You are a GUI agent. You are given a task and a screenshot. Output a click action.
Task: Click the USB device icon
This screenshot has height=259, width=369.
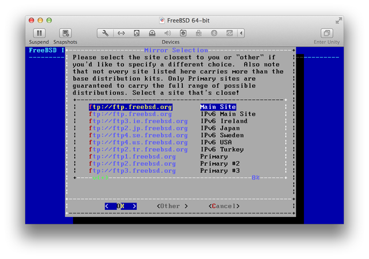pyautogui.click(x=198, y=33)
